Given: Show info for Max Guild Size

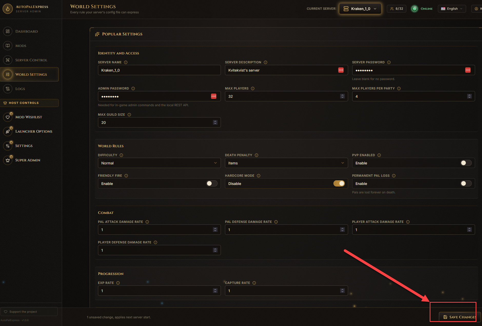Looking at the screenshot, I should click(x=129, y=115).
